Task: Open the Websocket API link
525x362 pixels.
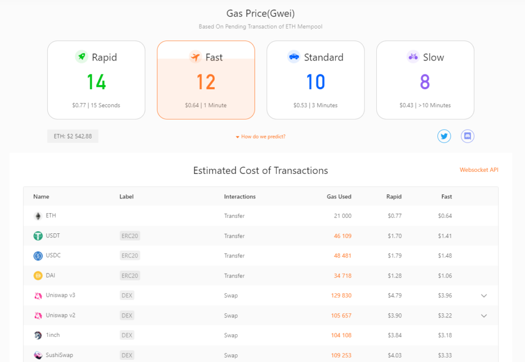Action: click(479, 170)
